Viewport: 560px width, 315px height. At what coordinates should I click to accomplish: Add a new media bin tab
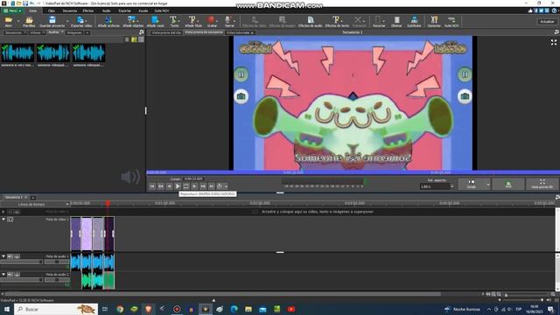(87, 32)
